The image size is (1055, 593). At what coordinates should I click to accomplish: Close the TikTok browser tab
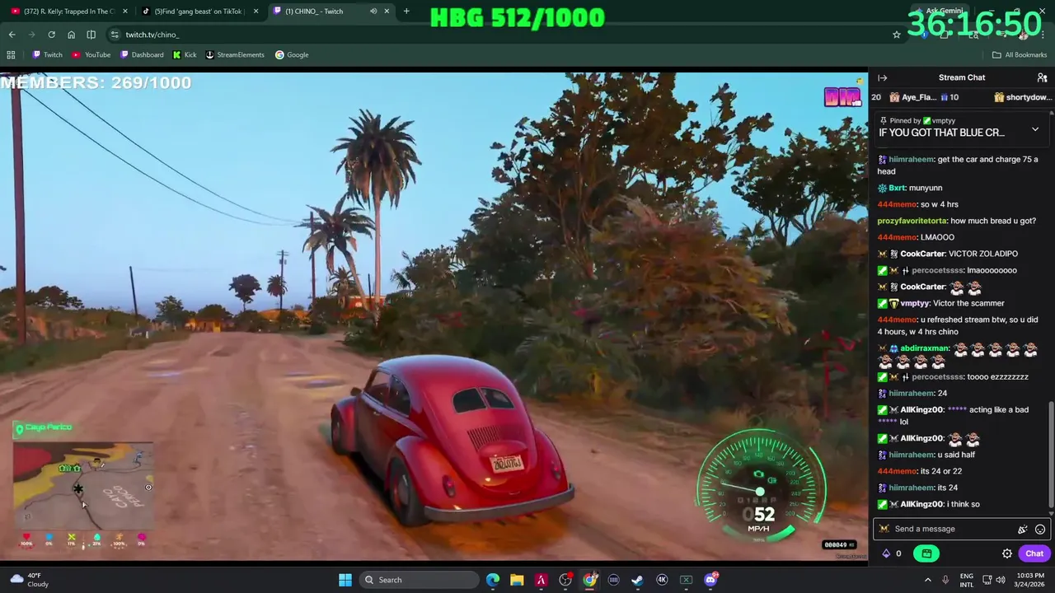point(256,12)
